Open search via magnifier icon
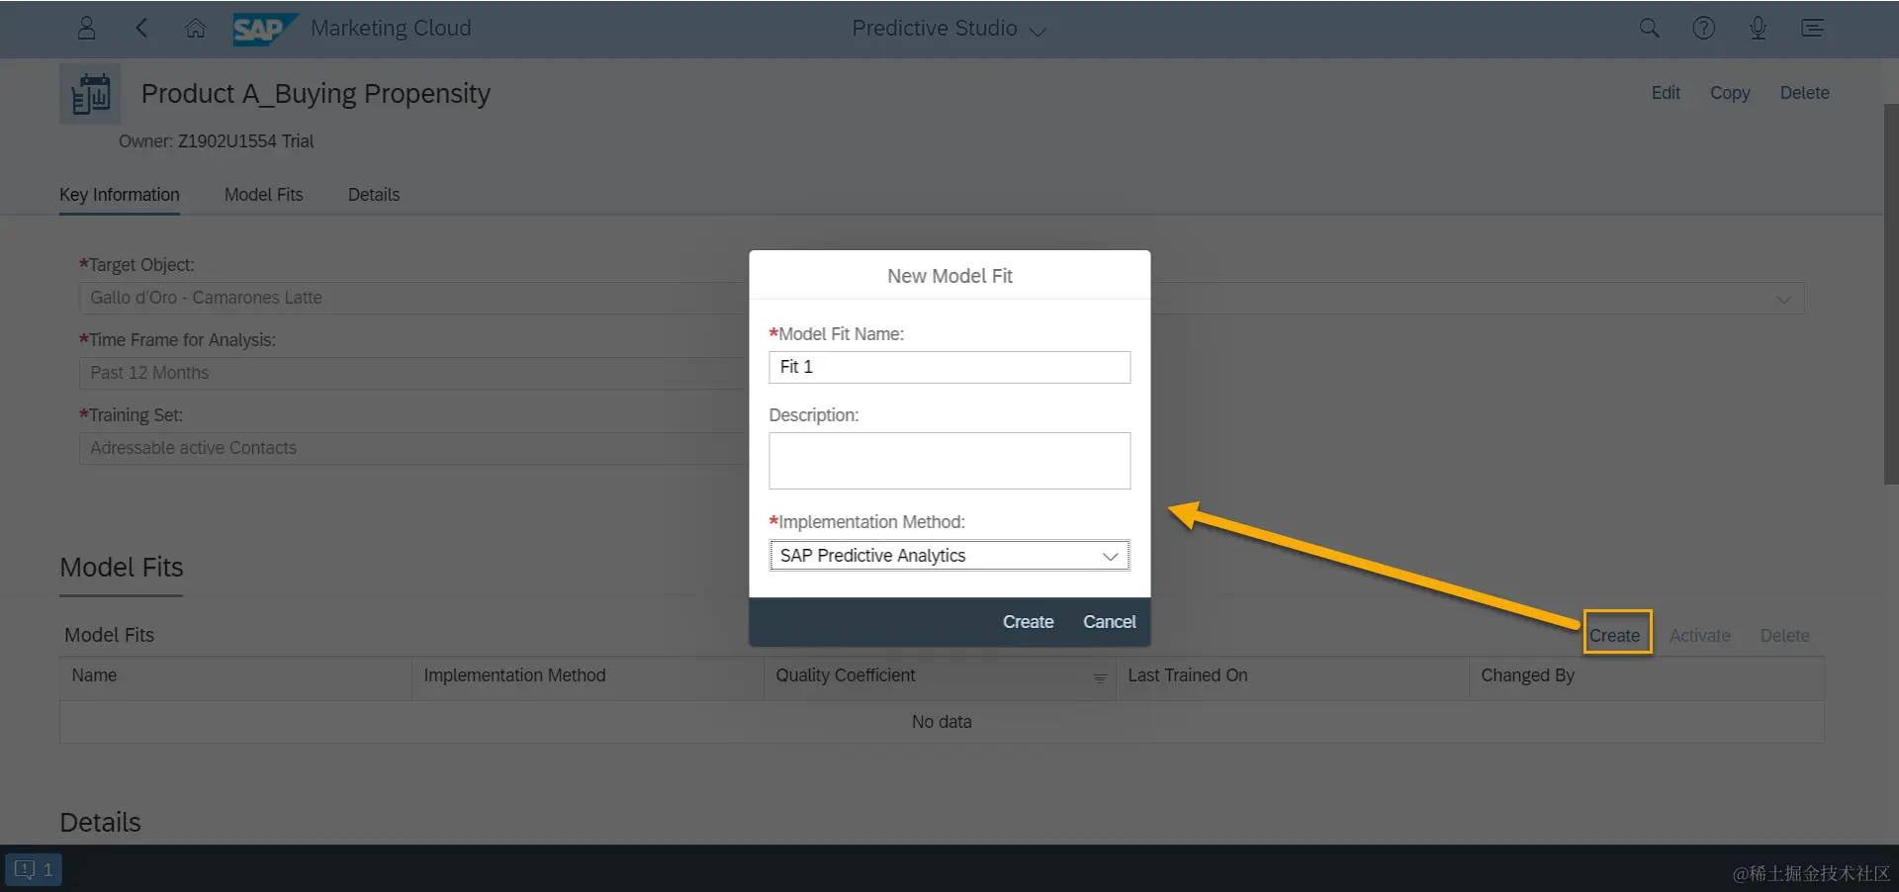The width and height of the screenshot is (1899, 892). (x=1649, y=28)
